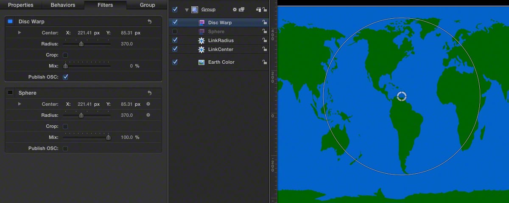Click the Disc Warp center onscreen control
Image resolution: width=509 pixels, height=203 pixels.
[x=401, y=96]
